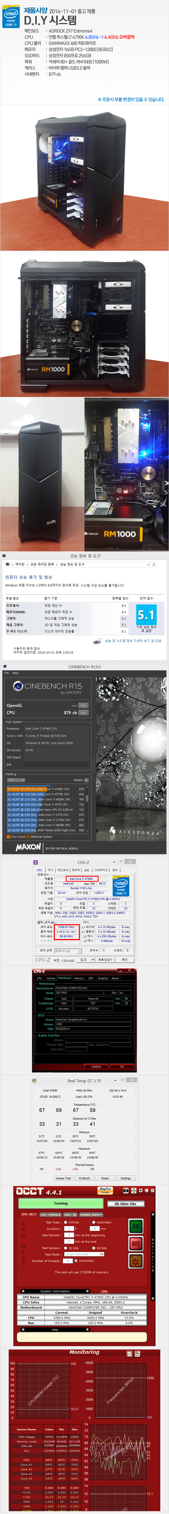Click the Reset button in Real Temp
169x1514 pixels.
tap(105, 1178)
